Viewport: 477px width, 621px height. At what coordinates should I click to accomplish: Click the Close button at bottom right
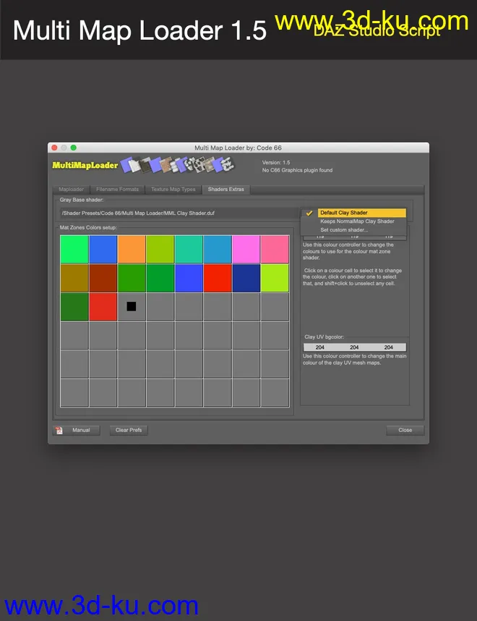(x=405, y=430)
